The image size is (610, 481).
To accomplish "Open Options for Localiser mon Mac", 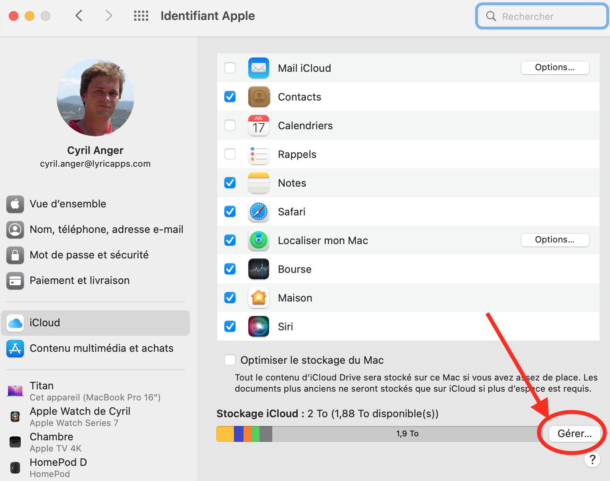I will click(555, 240).
